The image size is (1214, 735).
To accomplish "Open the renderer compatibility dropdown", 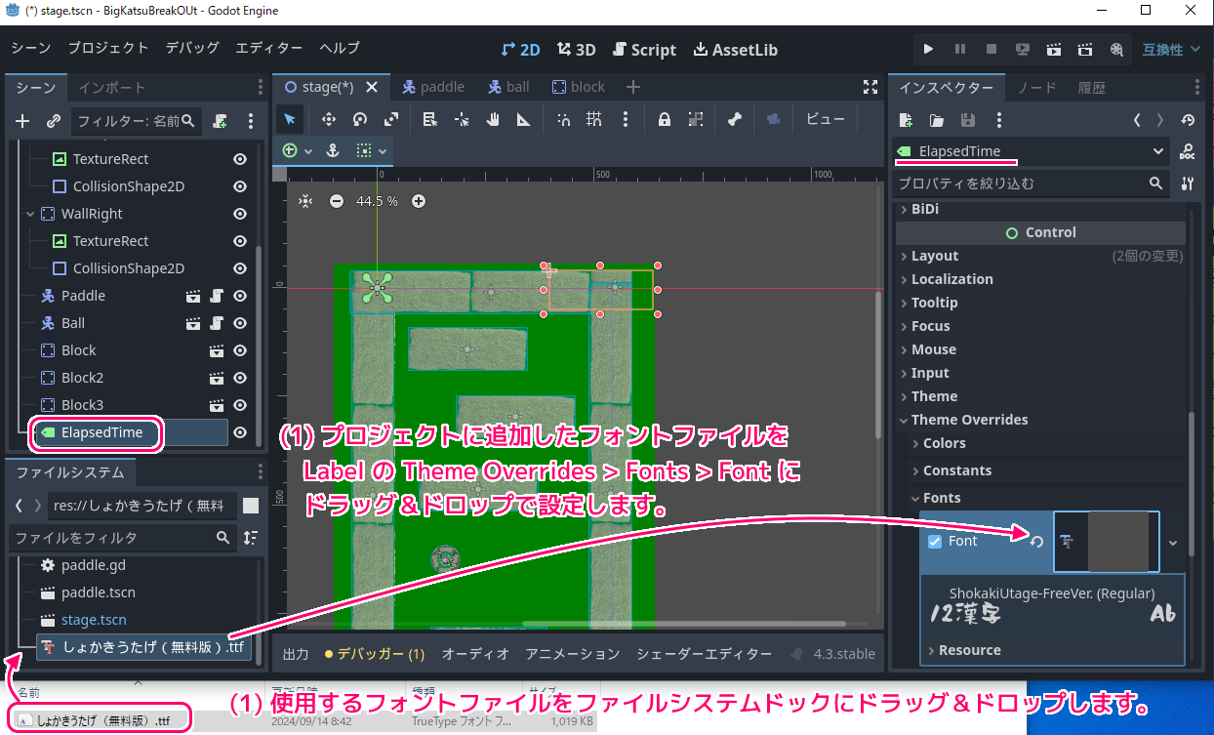I will coord(1171,49).
